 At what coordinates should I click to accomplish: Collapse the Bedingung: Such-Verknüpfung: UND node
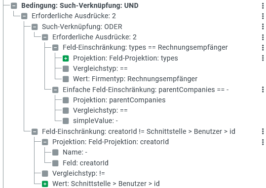click(x=14, y=6)
